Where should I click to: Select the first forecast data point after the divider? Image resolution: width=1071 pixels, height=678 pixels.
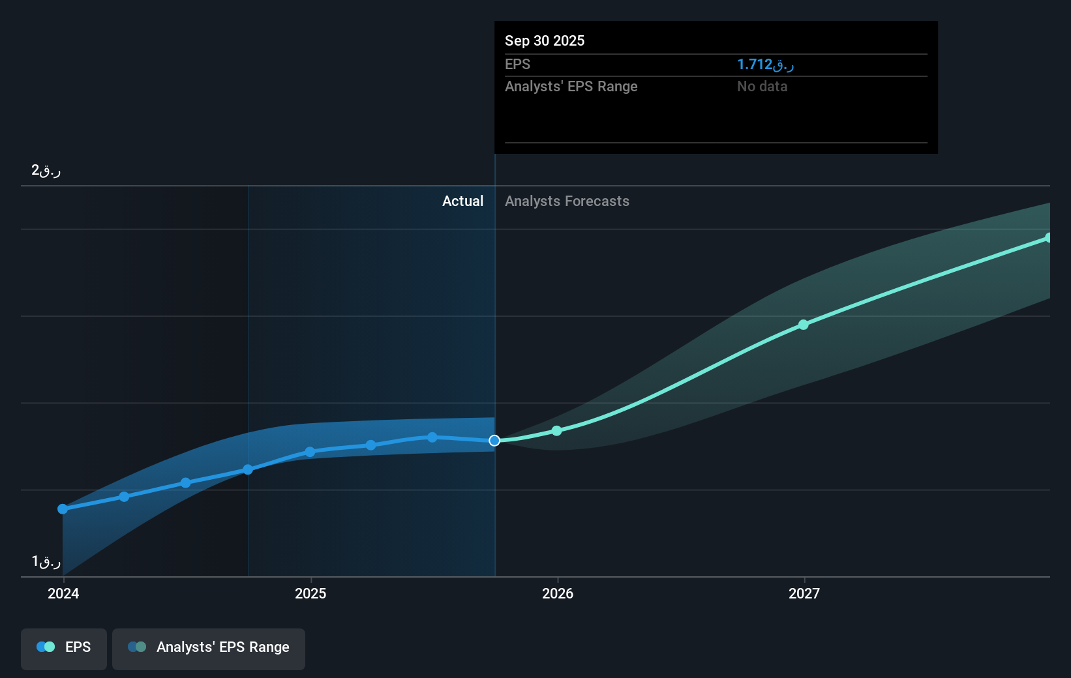[x=556, y=431]
